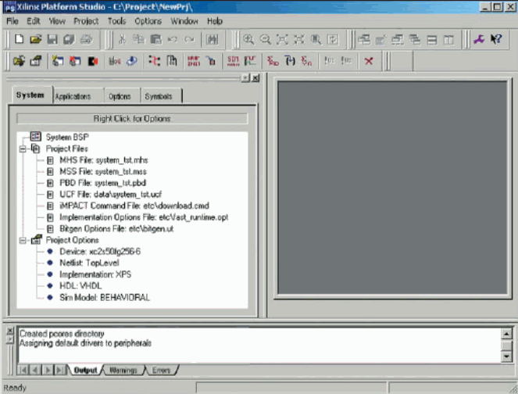The image size is (518, 394).
Task: Click the context help pointer icon
Action: coord(495,39)
